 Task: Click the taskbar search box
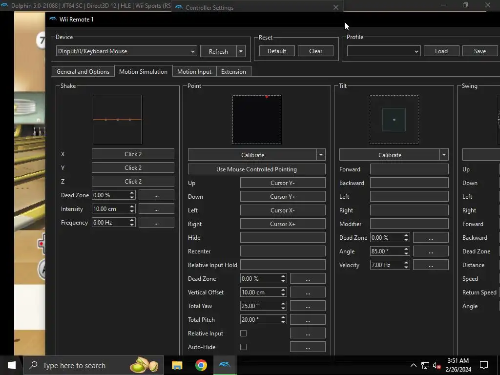point(93,365)
